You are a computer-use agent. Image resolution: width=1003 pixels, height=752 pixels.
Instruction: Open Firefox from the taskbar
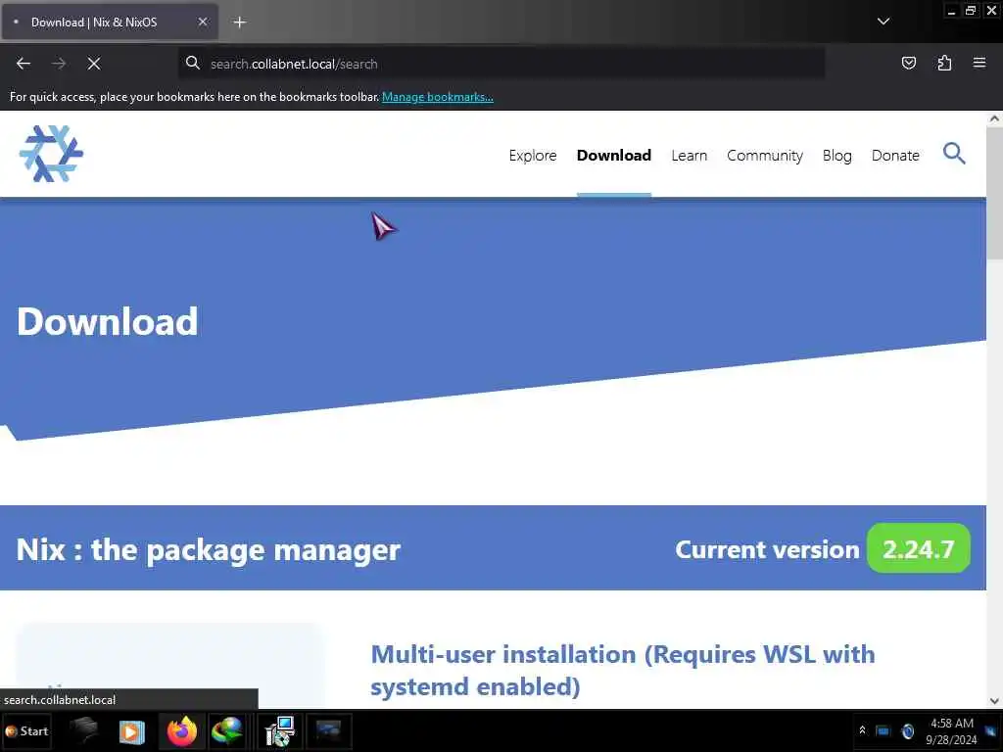181,730
